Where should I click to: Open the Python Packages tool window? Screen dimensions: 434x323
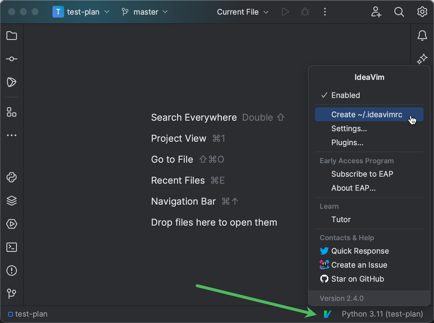pyautogui.click(x=11, y=177)
